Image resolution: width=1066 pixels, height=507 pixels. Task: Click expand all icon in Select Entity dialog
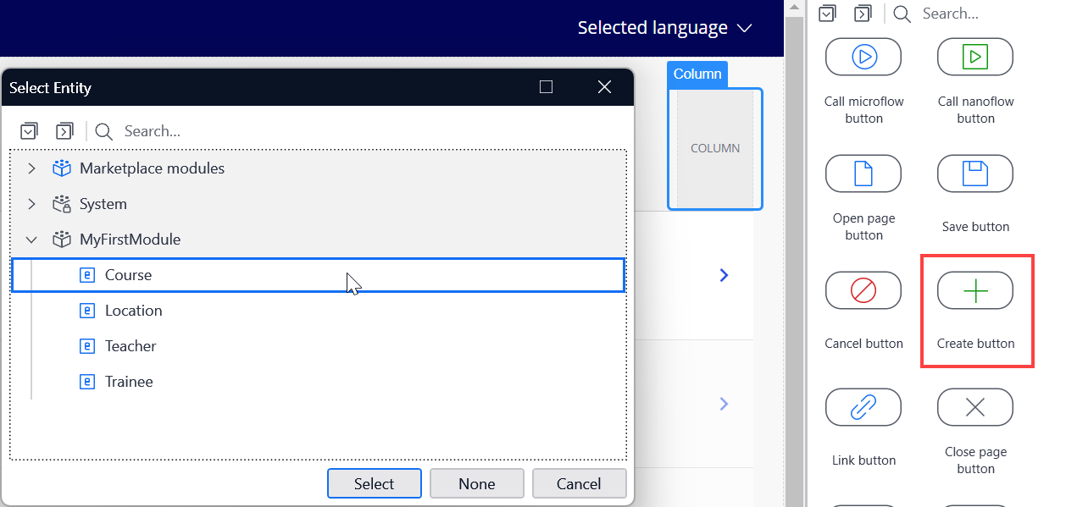(64, 131)
